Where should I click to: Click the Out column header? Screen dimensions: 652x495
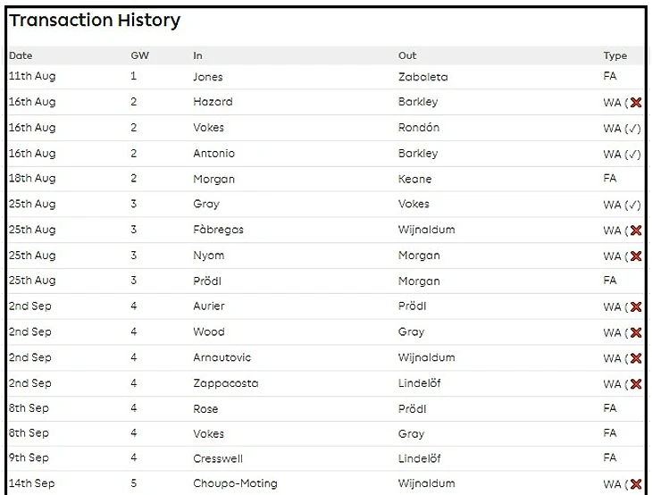pos(407,55)
